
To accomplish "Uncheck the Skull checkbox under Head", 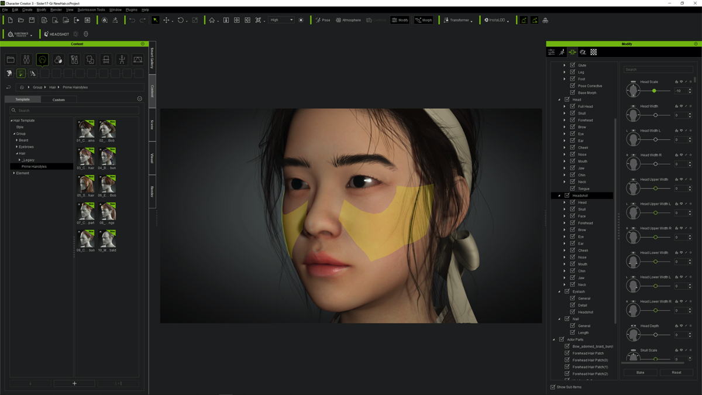I will (x=573, y=114).
